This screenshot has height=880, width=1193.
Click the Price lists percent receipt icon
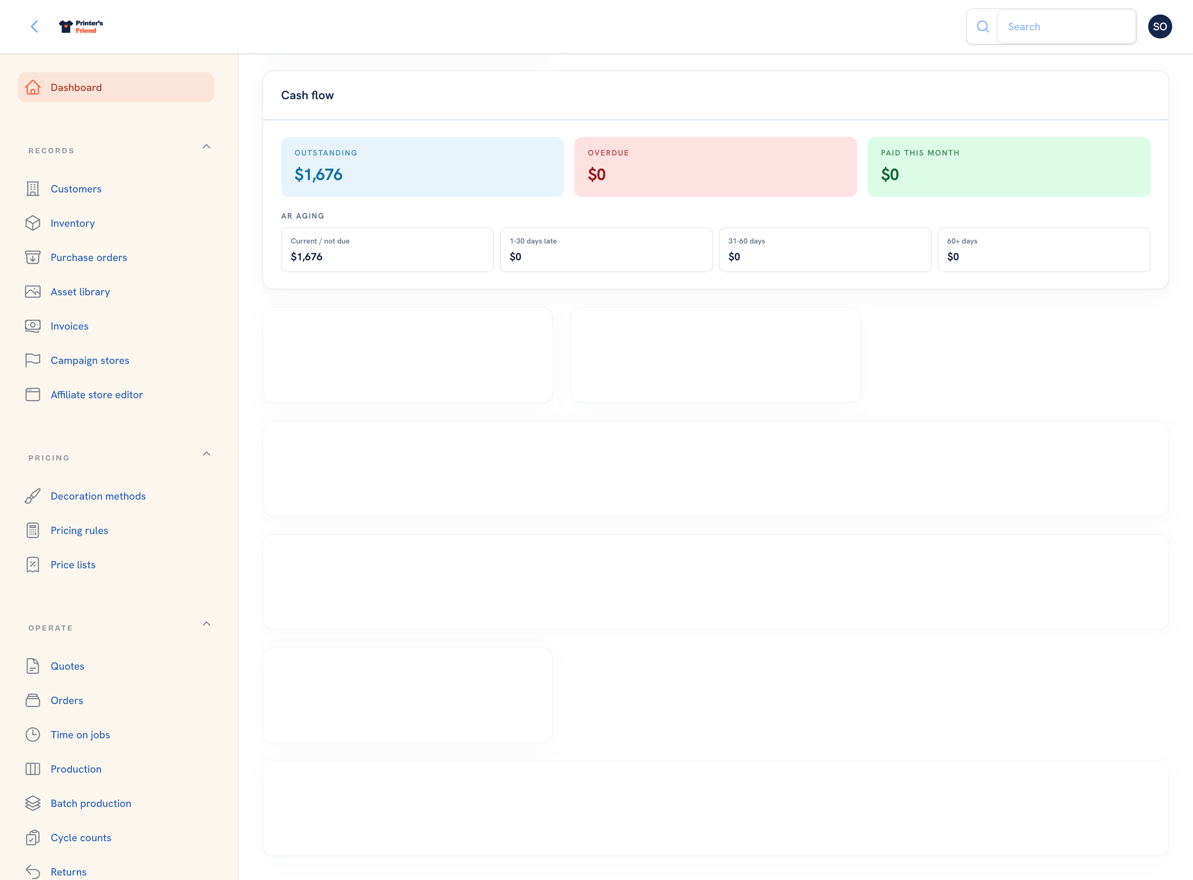click(x=33, y=565)
